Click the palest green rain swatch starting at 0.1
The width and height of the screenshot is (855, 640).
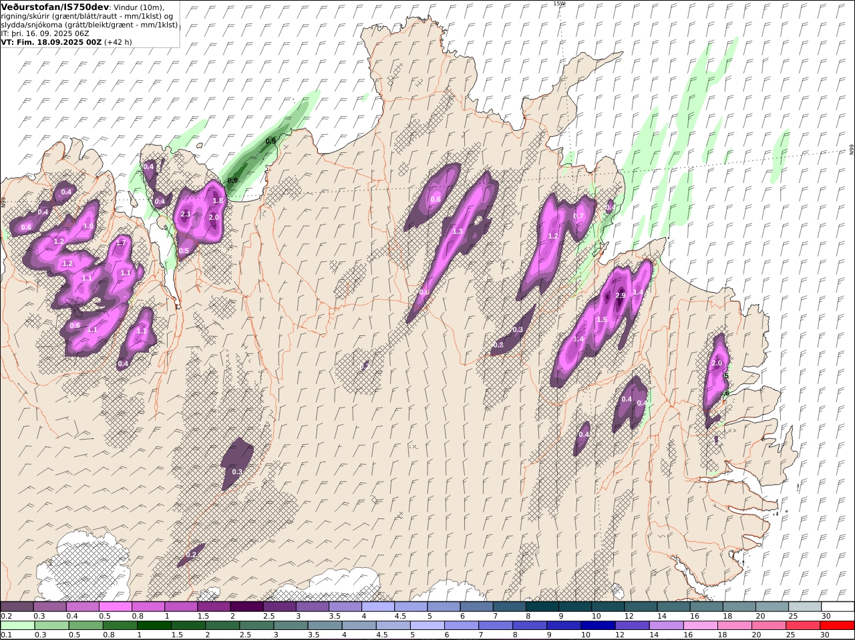17,625
